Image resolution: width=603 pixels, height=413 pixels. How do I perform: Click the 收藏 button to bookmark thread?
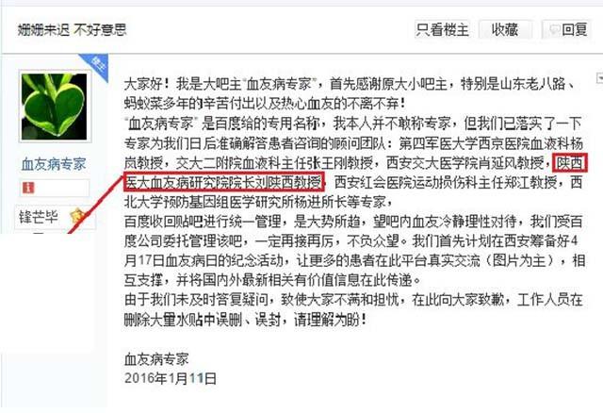(x=505, y=29)
